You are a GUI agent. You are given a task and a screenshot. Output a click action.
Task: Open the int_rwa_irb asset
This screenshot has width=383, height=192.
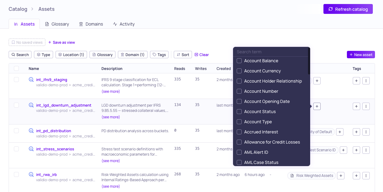pos(46,174)
